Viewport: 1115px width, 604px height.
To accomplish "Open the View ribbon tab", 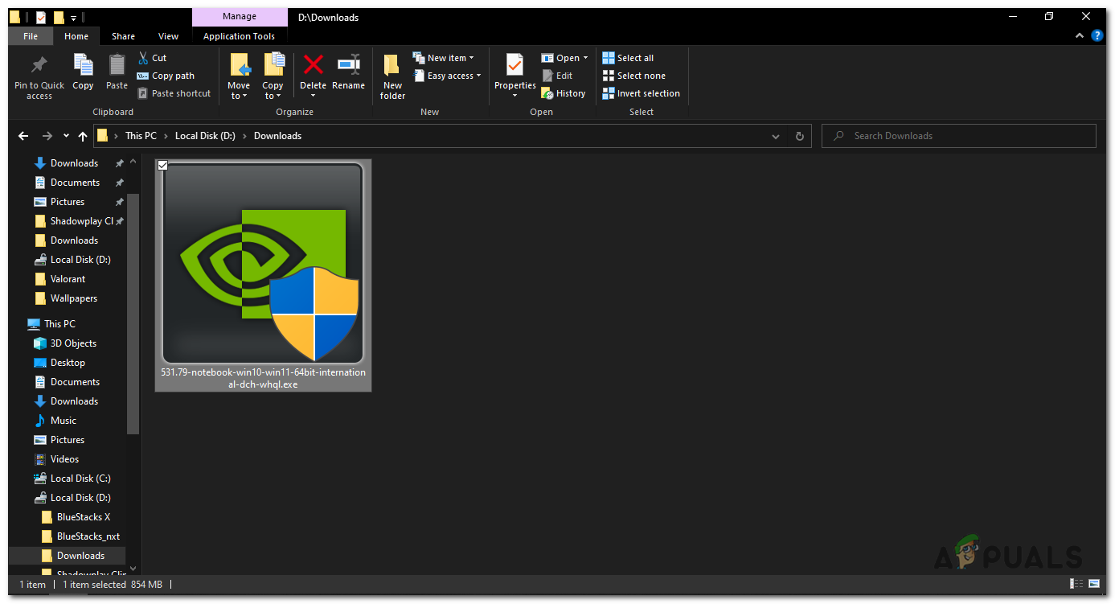I will click(x=168, y=36).
